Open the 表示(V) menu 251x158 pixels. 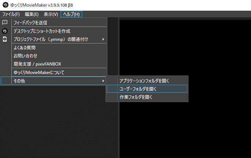click(51, 14)
